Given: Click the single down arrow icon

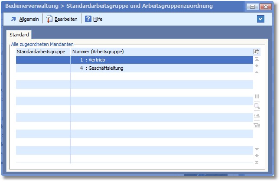Looking at the screenshot, I should point(257,149).
